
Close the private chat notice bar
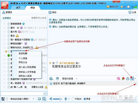tap(135, 83)
